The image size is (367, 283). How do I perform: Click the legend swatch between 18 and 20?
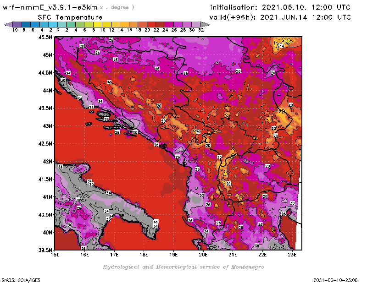pos(142,24)
